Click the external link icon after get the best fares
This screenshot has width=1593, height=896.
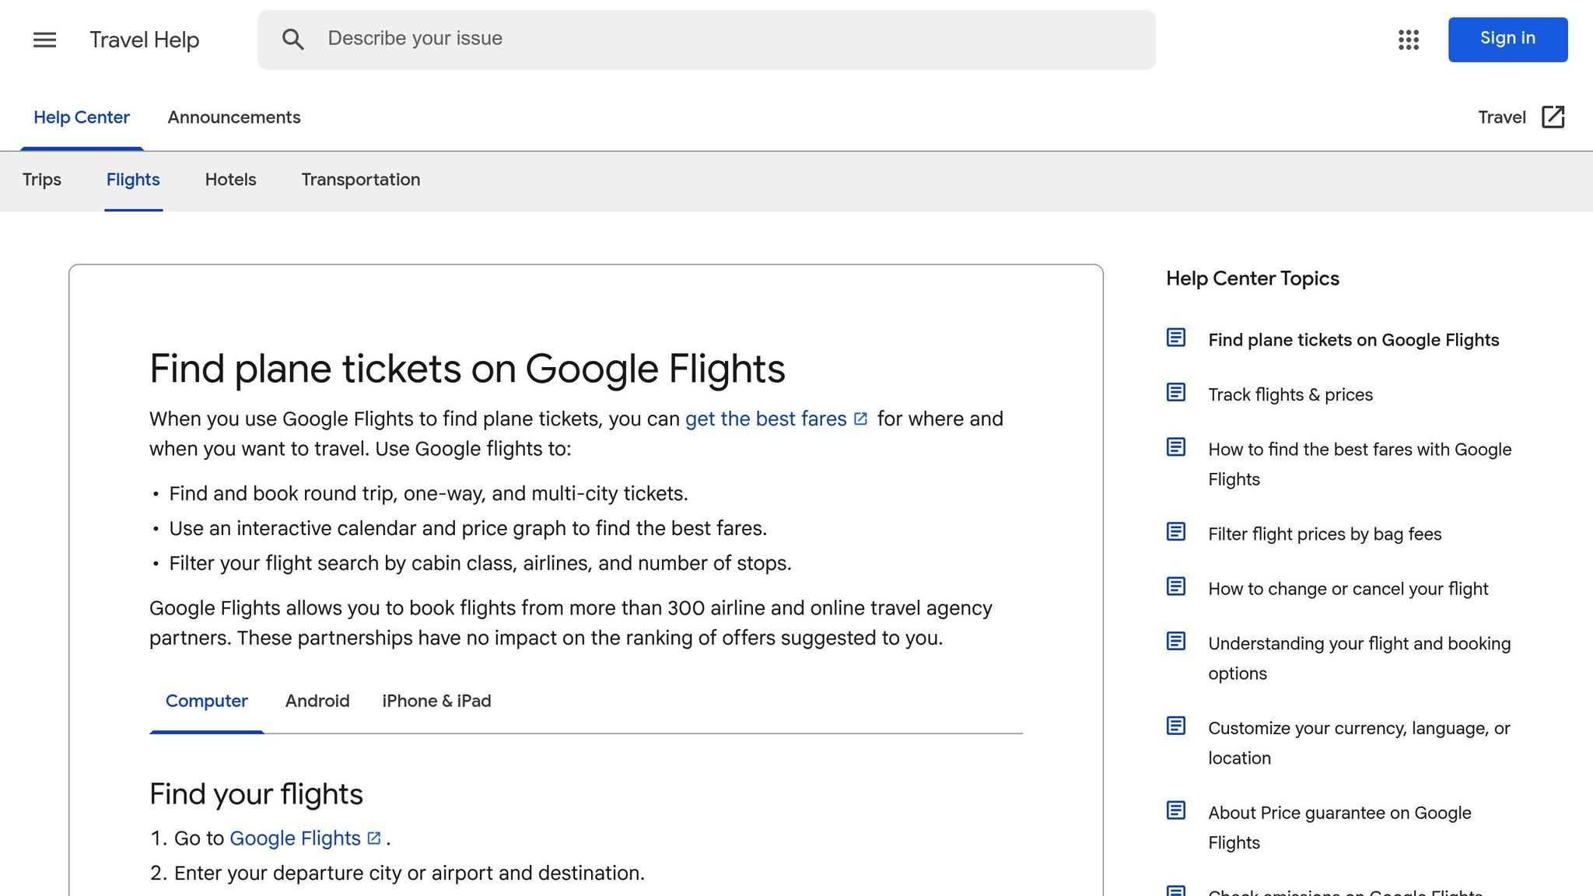click(x=861, y=418)
